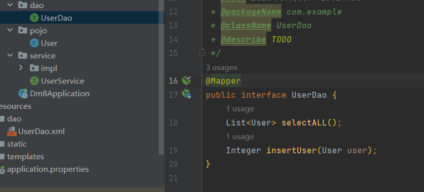Click '1 usage' hint above insertUser

(240, 137)
